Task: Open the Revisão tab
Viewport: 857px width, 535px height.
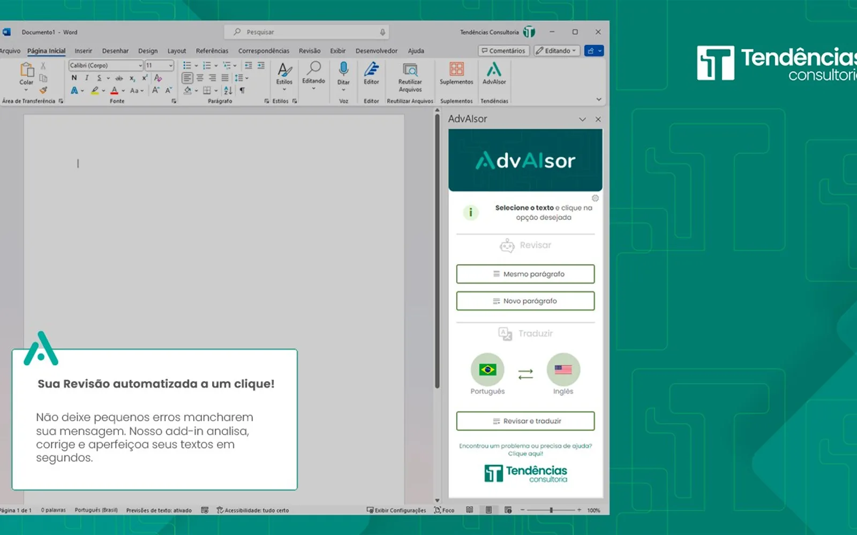Action: pyautogui.click(x=310, y=51)
